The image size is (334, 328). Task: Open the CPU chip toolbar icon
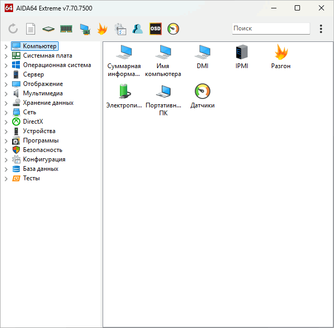48,29
